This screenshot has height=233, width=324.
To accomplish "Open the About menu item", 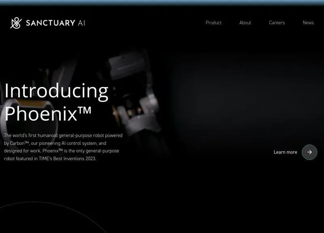I will [245, 23].
